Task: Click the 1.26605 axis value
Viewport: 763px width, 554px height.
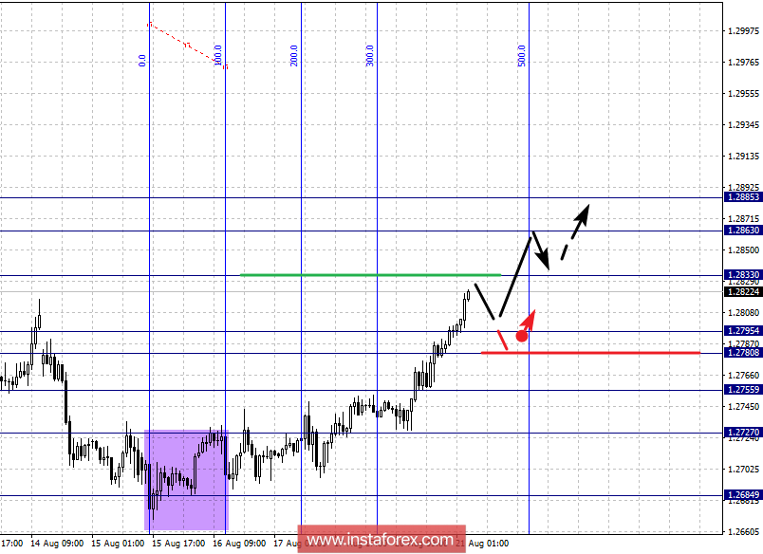Action: (x=743, y=531)
